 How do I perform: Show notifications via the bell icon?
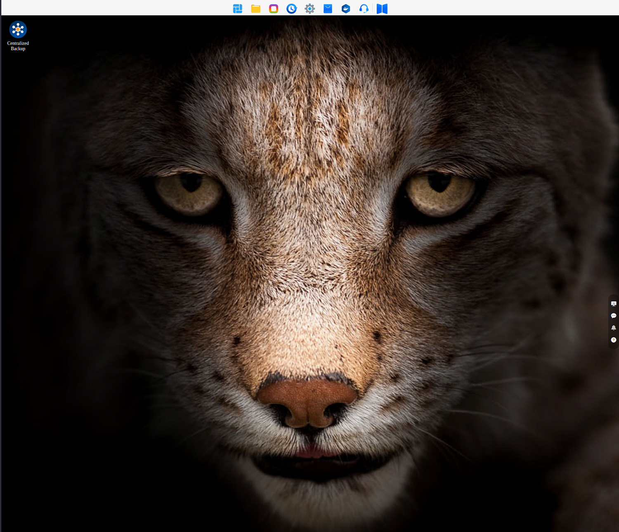point(614,328)
